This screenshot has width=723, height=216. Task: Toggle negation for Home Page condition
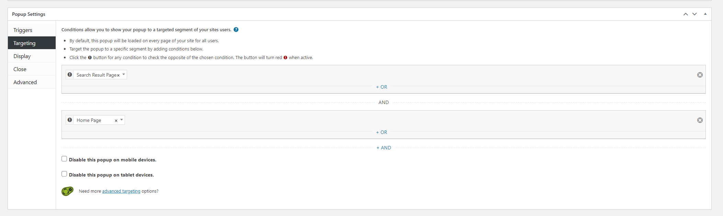70,120
